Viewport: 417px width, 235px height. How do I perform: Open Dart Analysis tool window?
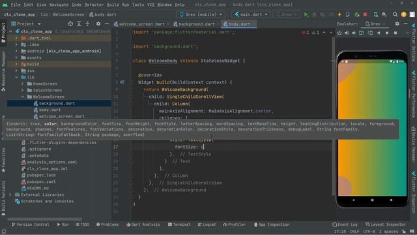point(143,225)
